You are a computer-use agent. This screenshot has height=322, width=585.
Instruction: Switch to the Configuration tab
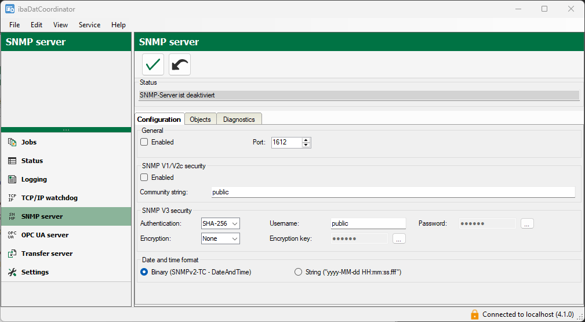(x=159, y=119)
